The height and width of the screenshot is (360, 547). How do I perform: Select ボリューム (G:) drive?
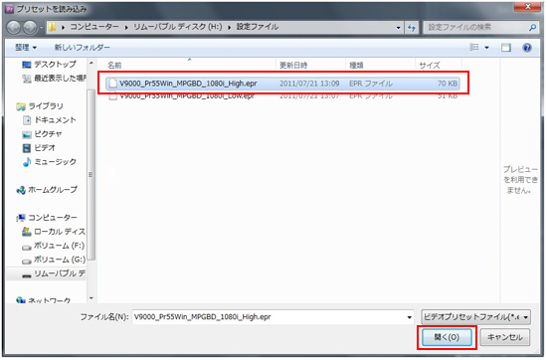[54, 260]
